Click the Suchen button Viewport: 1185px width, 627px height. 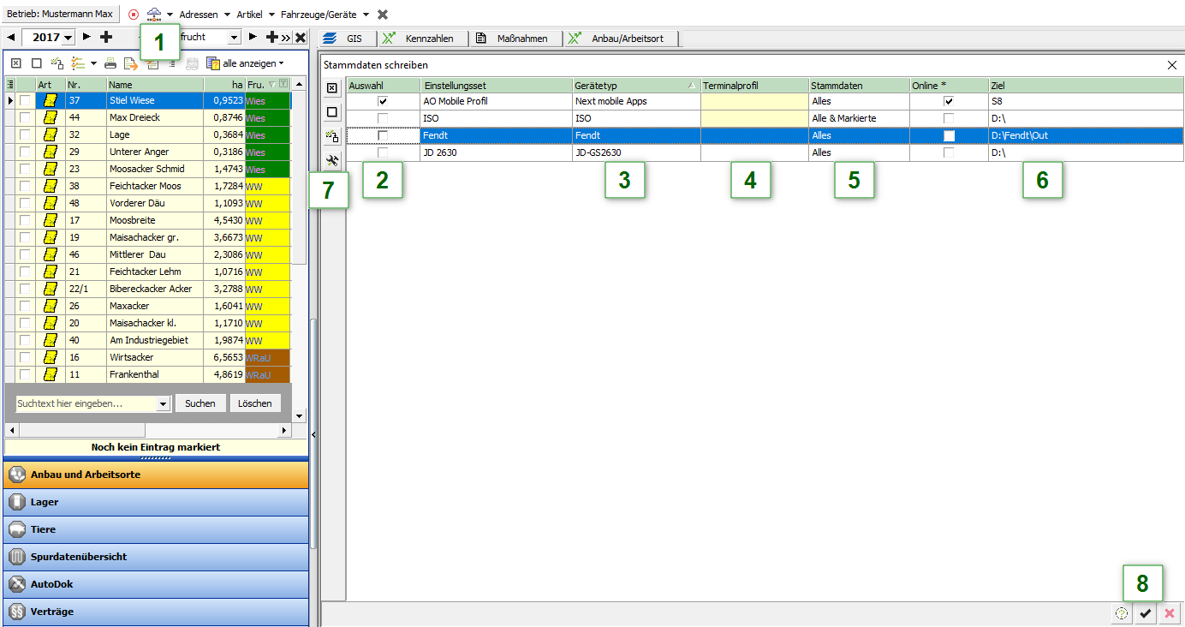click(200, 403)
